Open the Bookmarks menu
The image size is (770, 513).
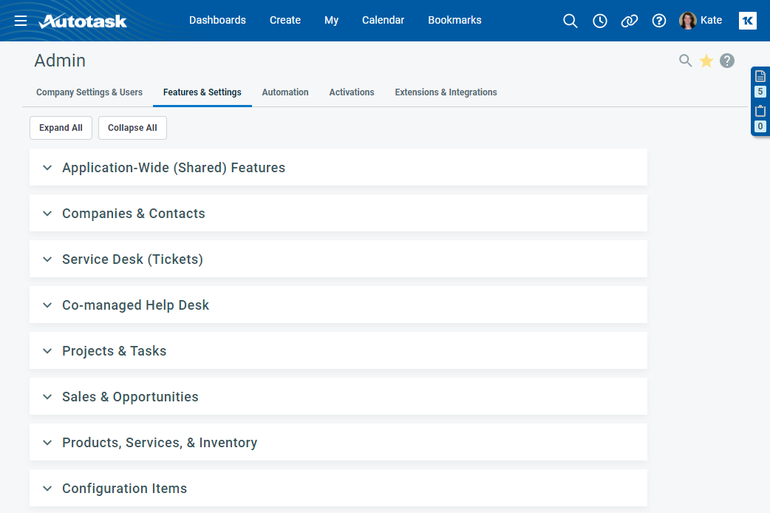coord(454,20)
